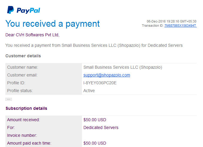The image size is (203, 147).
Task: Click the PayPal double-P logo icon
Action: pos(10,10)
